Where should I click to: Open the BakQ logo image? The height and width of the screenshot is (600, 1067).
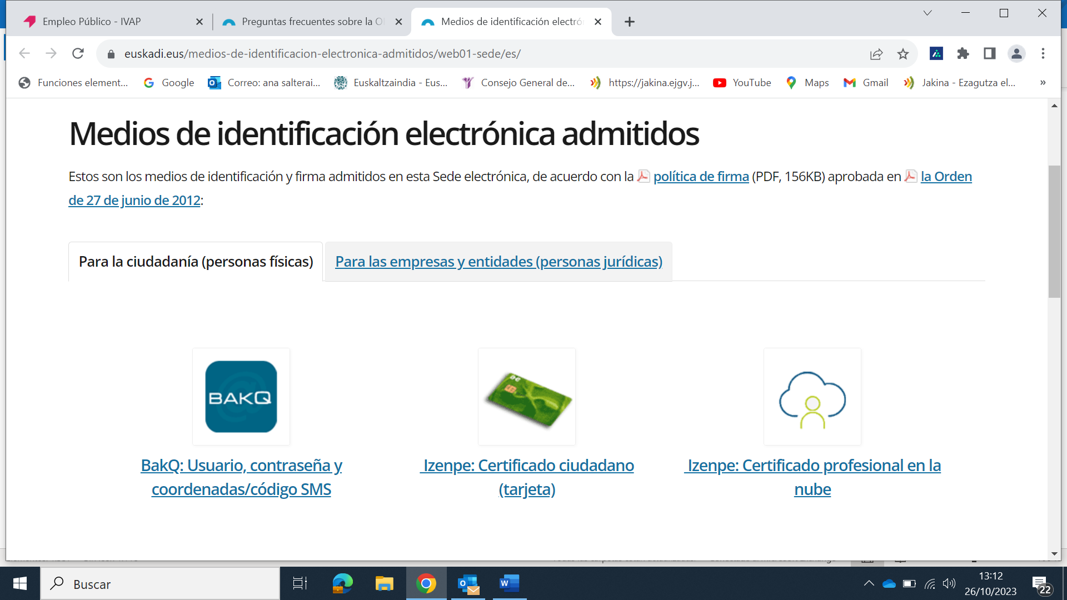click(241, 397)
